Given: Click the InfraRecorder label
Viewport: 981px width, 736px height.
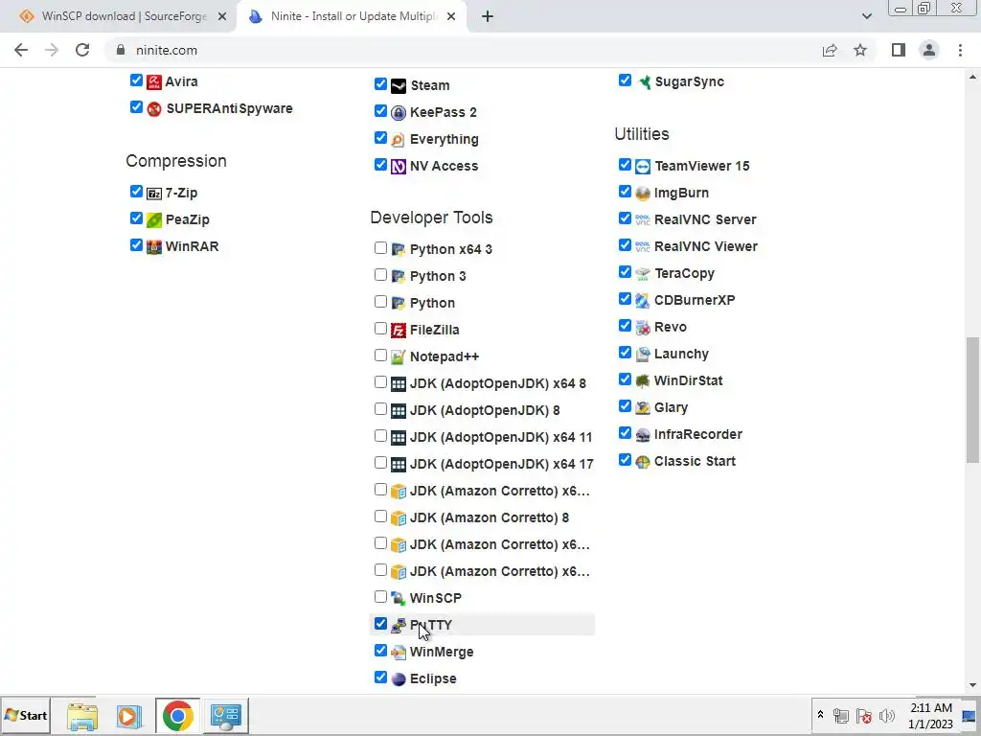Looking at the screenshot, I should click(x=697, y=434).
